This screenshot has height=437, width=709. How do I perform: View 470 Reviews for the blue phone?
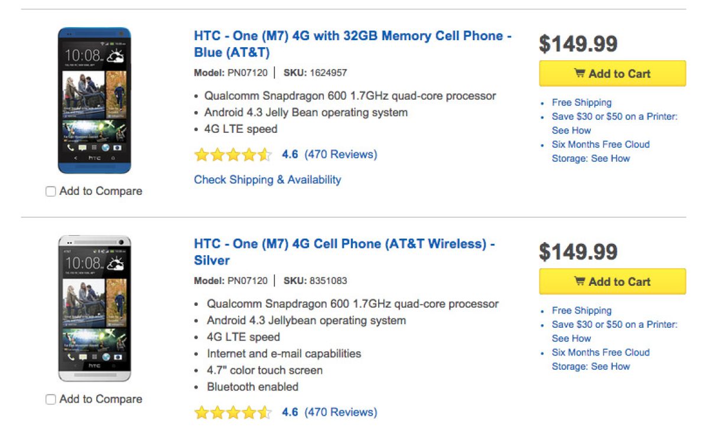340,155
